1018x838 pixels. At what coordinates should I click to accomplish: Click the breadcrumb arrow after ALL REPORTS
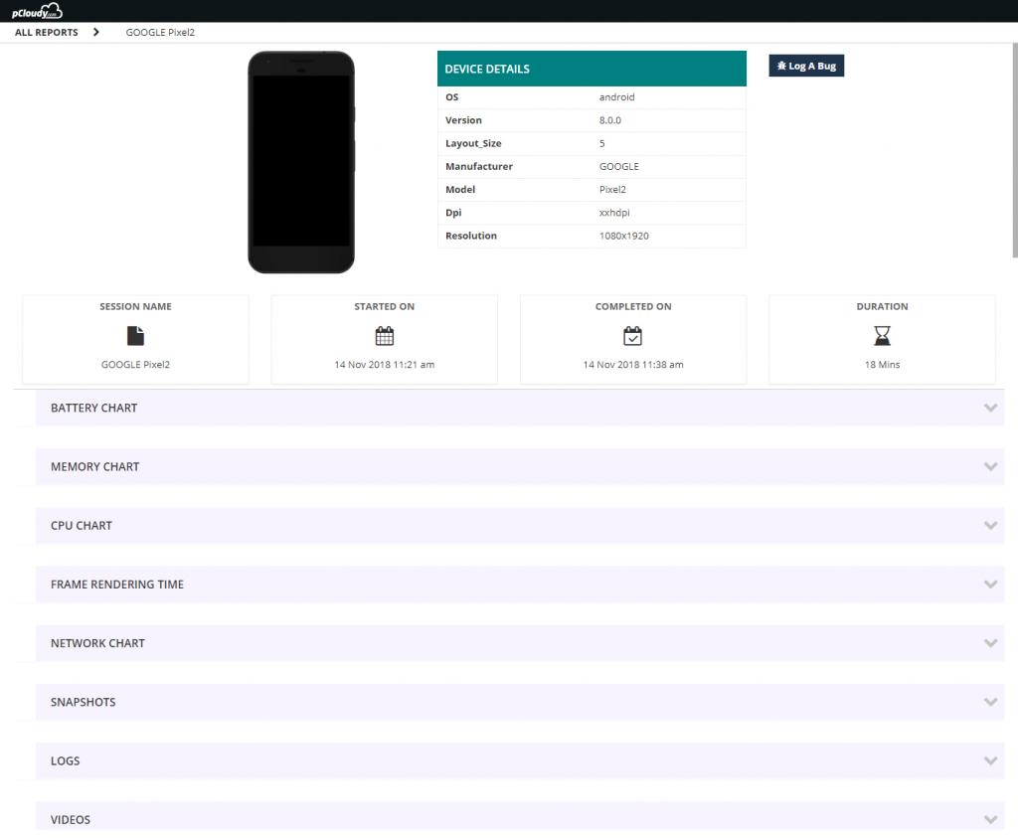[x=96, y=32]
